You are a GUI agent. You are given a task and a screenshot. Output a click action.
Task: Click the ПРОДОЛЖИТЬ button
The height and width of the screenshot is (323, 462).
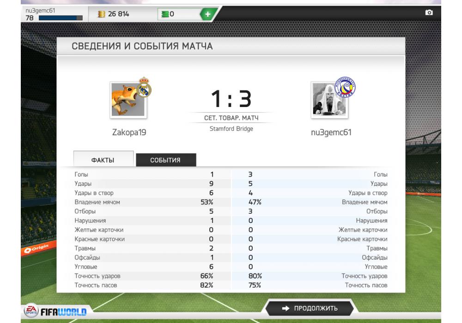tap(310, 308)
